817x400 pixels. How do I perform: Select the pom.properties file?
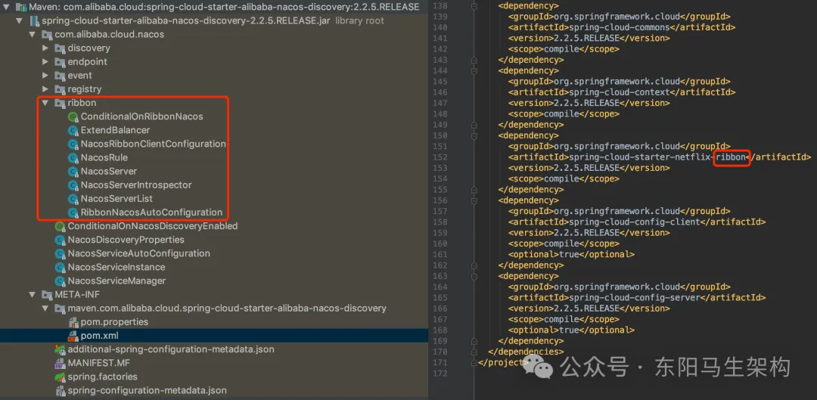click(115, 322)
